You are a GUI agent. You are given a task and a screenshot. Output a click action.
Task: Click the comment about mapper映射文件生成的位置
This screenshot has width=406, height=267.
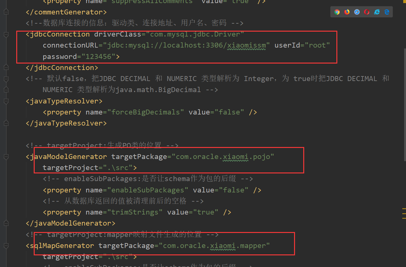122,235
